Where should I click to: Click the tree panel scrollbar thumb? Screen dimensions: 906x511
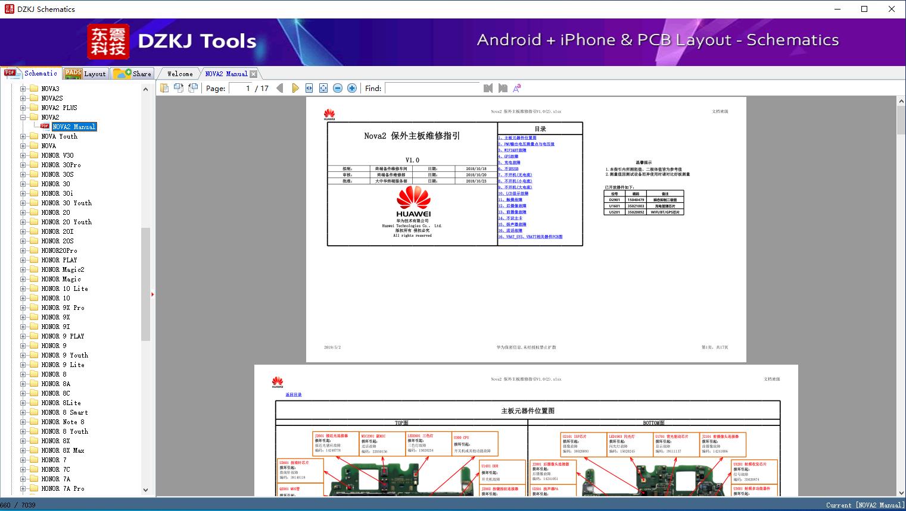145,284
